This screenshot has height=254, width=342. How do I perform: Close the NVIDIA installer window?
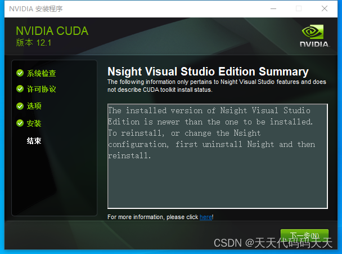[325, 9]
